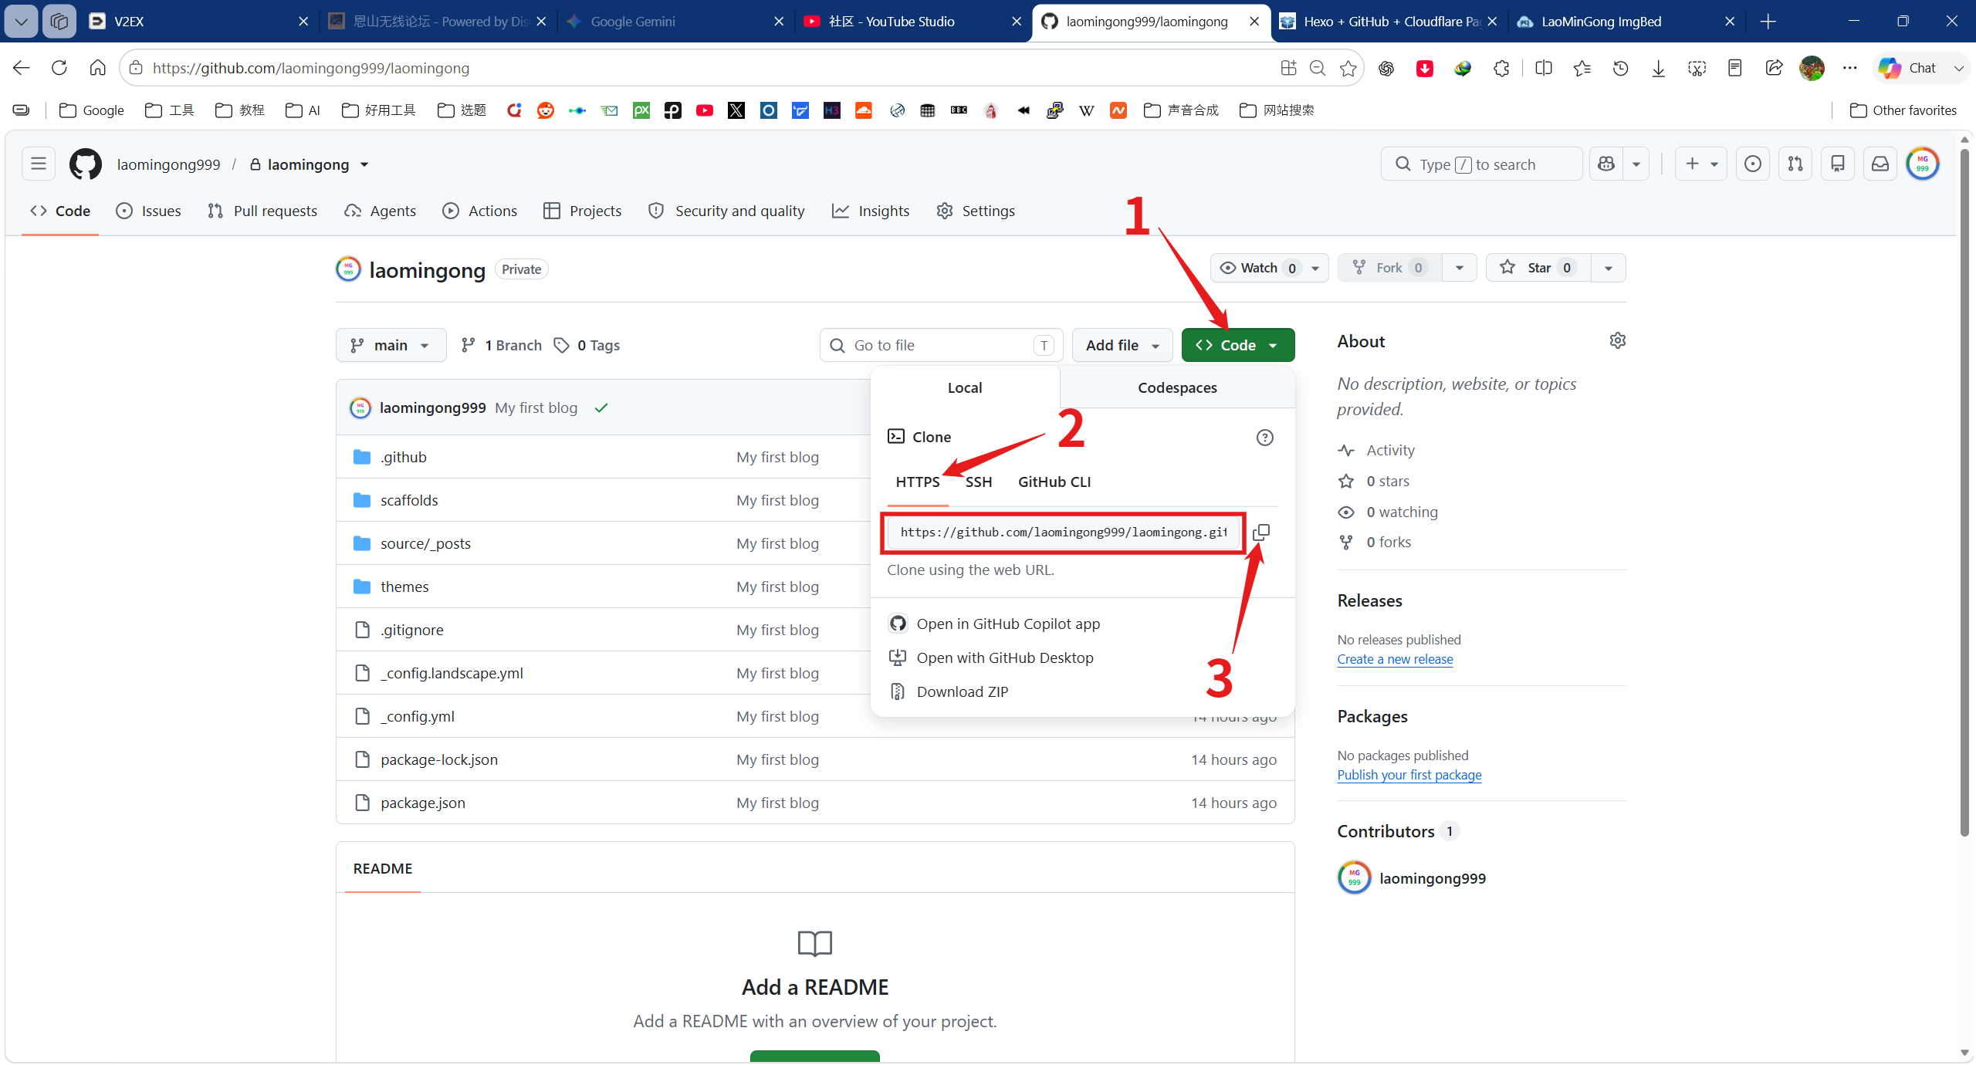Switch to the Issues tab

click(x=148, y=211)
